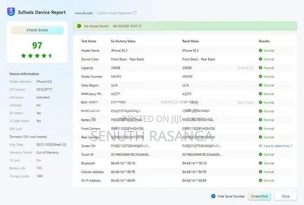
Task: Click the Ex-factory Cellular Address ending E6:7B
Action: (x=123, y=172)
